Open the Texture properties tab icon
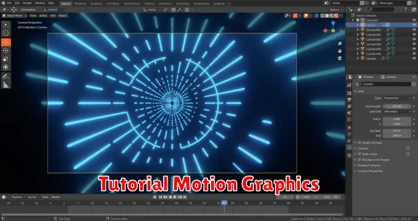The height and width of the screenshot is (221, 418). tap(349, 155)
